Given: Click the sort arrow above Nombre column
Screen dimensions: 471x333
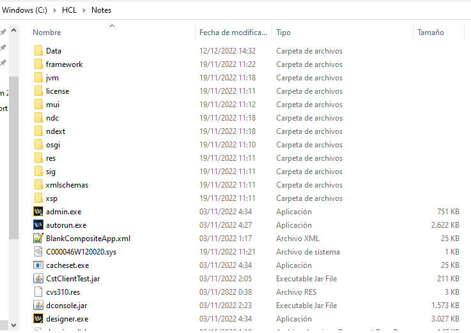Looking at the screenshot, I should [112, 26].
